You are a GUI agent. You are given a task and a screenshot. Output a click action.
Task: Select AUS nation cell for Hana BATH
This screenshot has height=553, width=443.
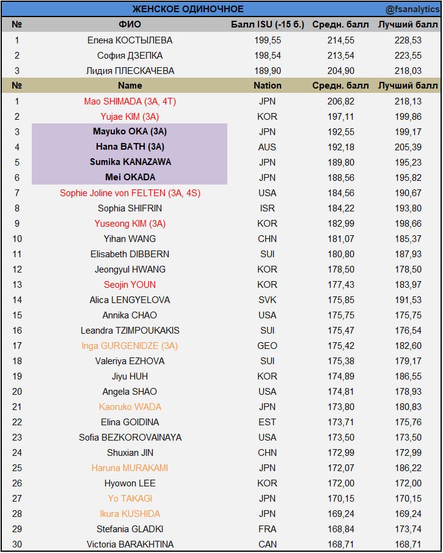pyautogui.click(x=268, y=147)
